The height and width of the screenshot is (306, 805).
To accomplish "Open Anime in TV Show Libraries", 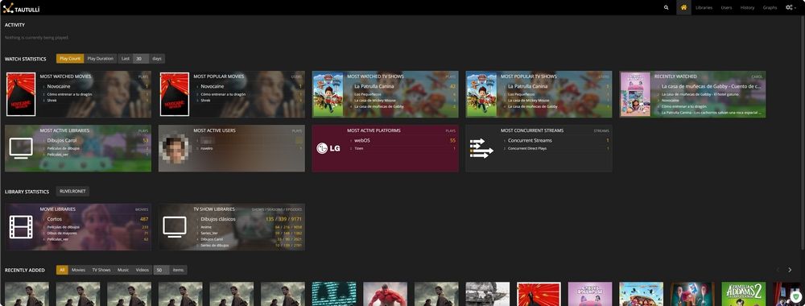I will [x=206, y=227].
